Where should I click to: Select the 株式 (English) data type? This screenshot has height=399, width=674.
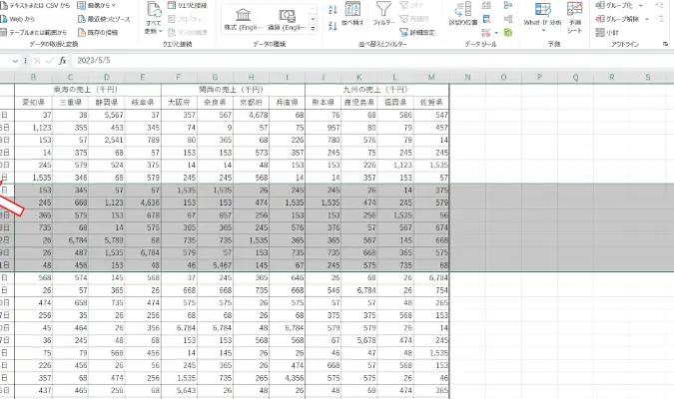point(244,21)
